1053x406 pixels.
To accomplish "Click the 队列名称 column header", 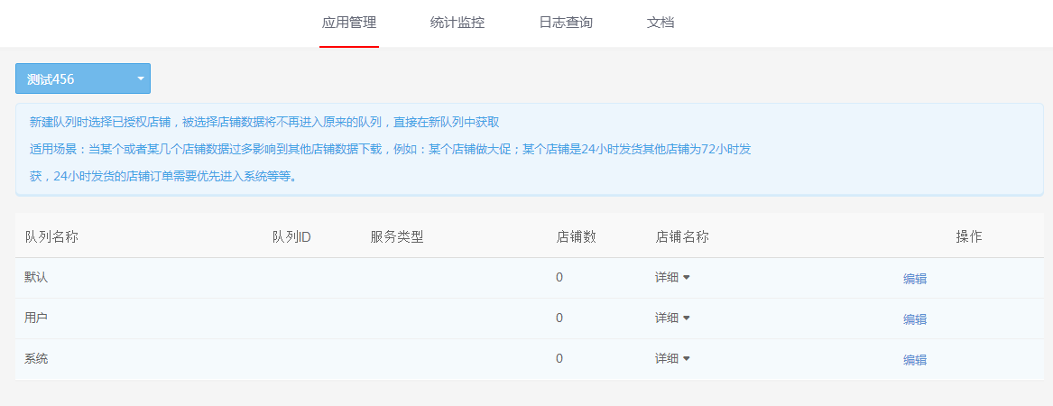I will (x=52, y=237).
